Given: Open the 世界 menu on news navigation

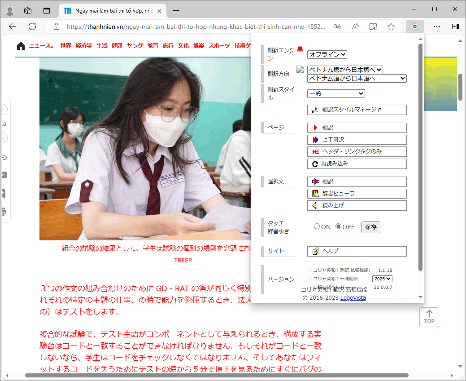Looking at the screenshot, I should tap(65, 46).
